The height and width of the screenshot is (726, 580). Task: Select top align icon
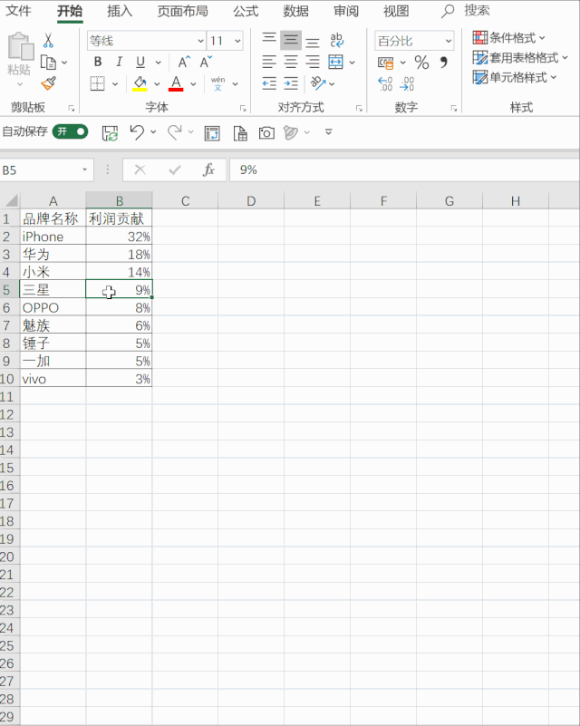269,40
